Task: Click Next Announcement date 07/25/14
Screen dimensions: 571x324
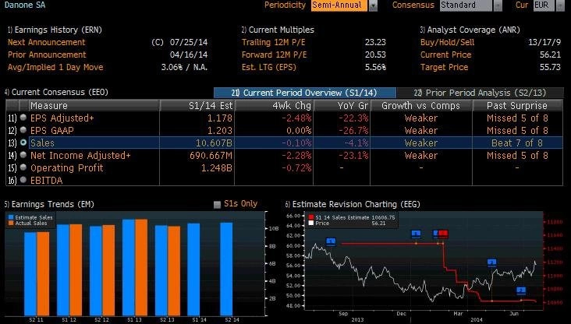Action: [189, 42]
